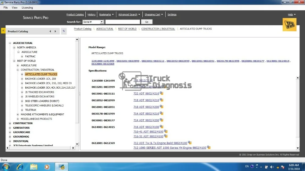Image resolution: width=305 pixels, height=171 pixels.
Task: Collapse the AGRICULTURAL tree node
Action: (x=10, y=43)
